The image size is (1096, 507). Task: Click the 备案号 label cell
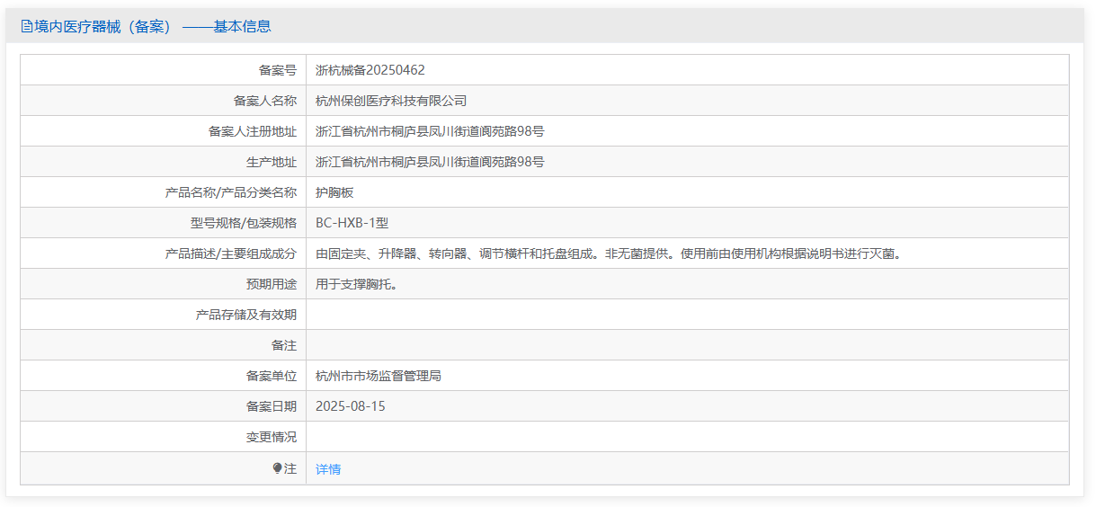click(x=164, y=70)
